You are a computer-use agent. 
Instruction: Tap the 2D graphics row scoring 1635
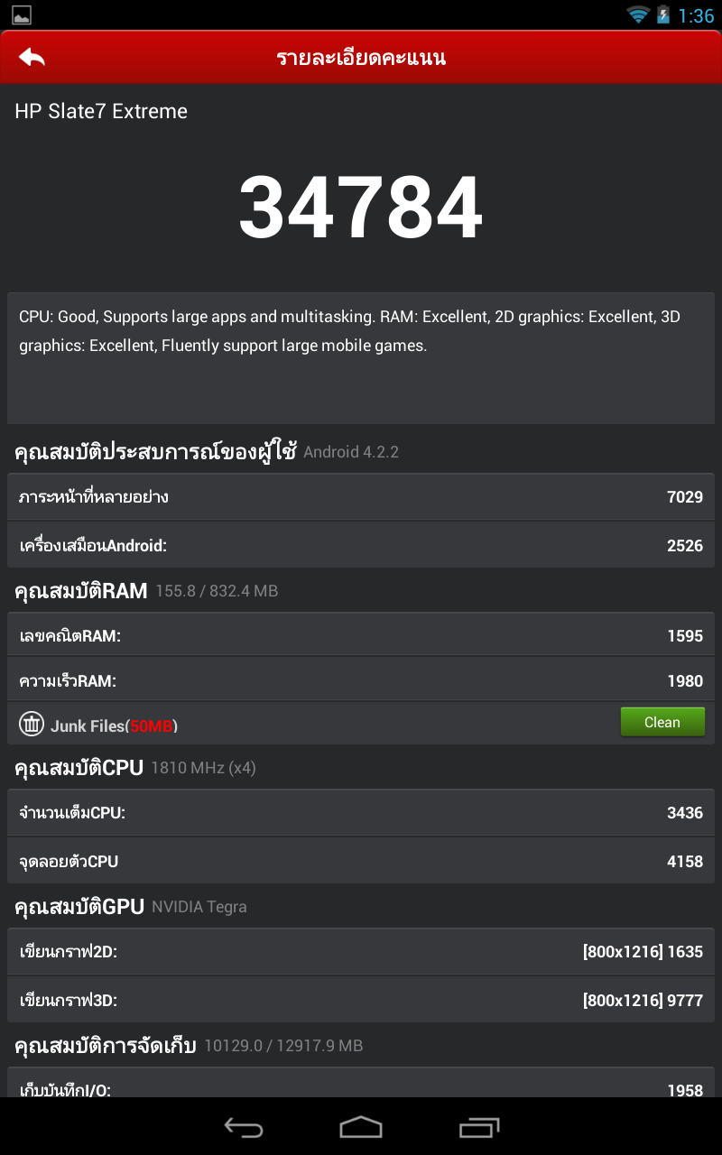tap(361, 952)
